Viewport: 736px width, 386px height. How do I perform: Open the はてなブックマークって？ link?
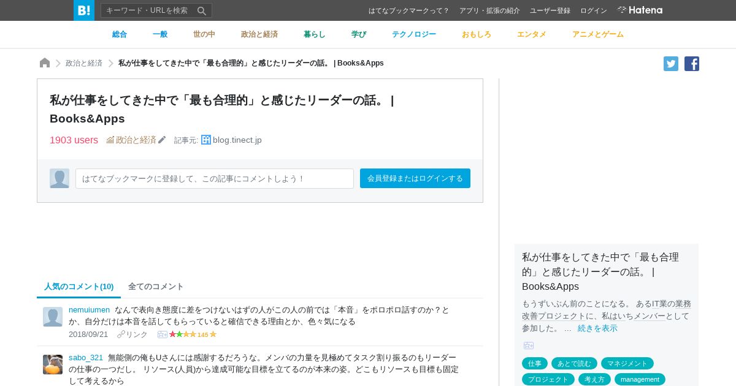coord(409,10)
